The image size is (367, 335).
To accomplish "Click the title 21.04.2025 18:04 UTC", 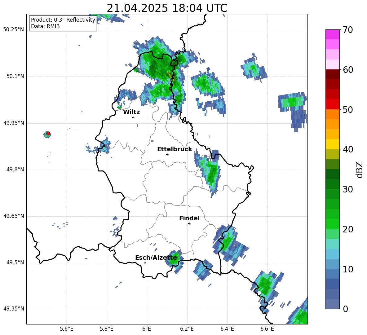I will click(167, 8).
